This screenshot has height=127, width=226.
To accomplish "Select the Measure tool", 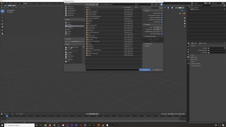I will (x=2, y=34).
